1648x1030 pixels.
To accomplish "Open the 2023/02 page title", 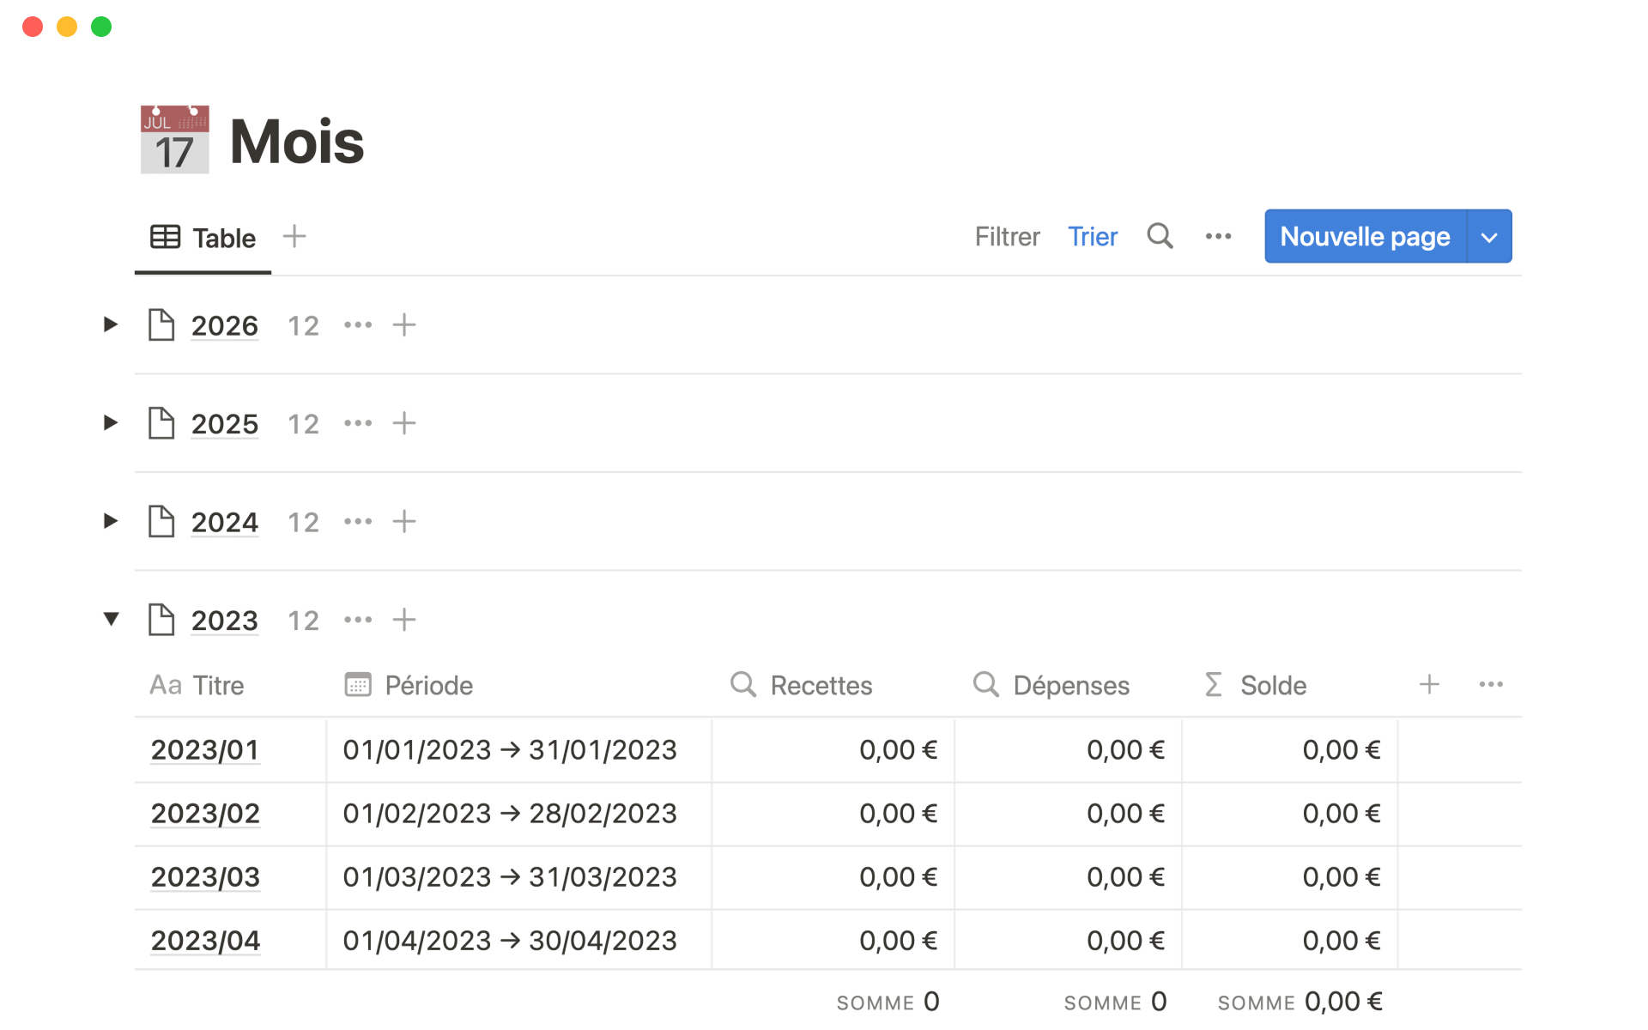I will [x=205, y=814].
